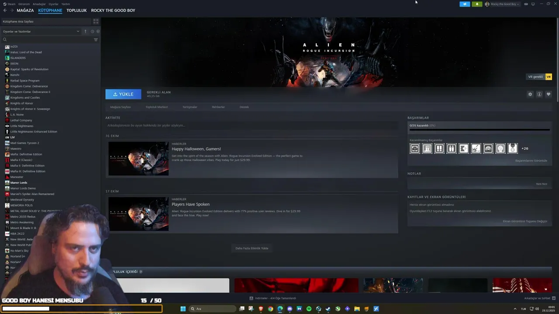559x314 pixels.
Task: Open Rocky the Good Boy account dropdown
Action: coord(502,4)
